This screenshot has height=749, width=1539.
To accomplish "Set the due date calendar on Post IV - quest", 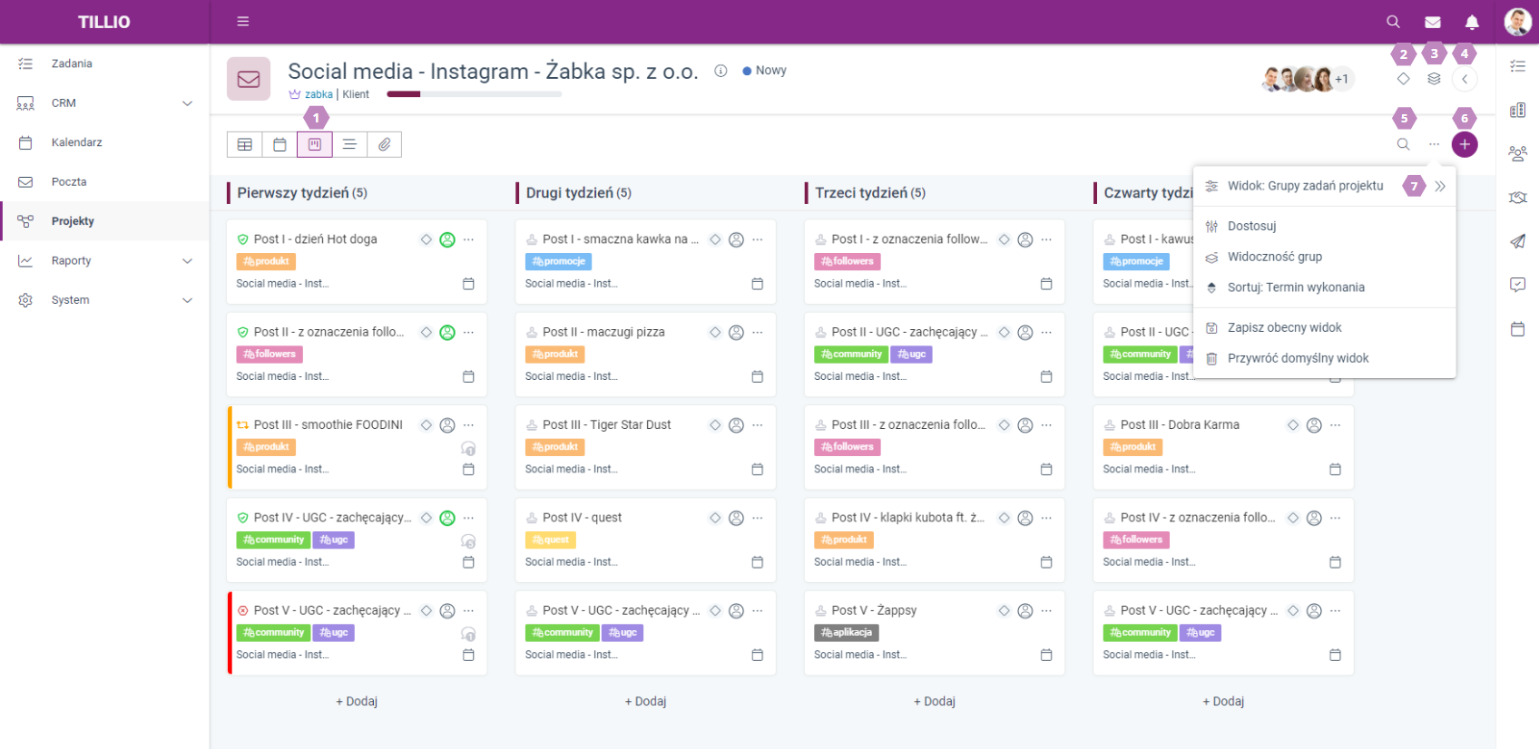I will tap(758, 562).
